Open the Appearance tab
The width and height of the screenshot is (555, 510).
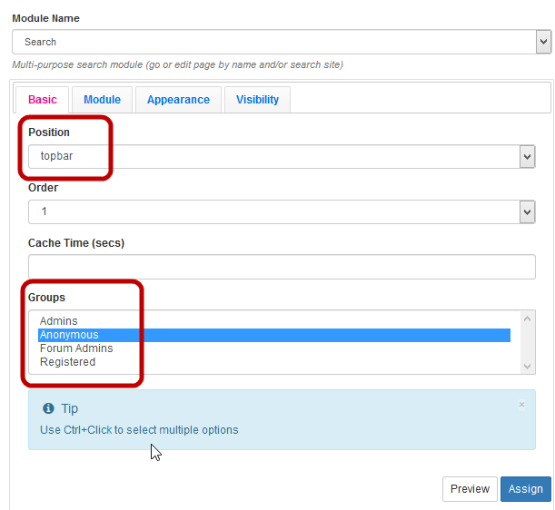[178, 100]
